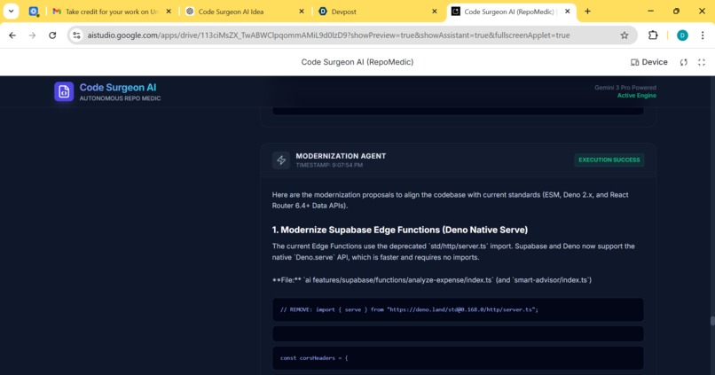Screen dimensions: 715x375
Task: Bookmark this page with the star icon
Action: pyautogui.click(x=625, y=35)
